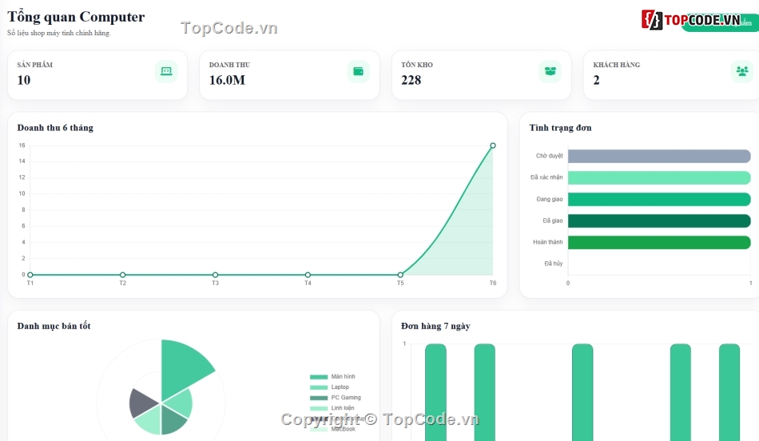Toggle Linh kiện legend entry
This screenshot has width=759, height=441.
pyautogui.click(x=332, y=408)
